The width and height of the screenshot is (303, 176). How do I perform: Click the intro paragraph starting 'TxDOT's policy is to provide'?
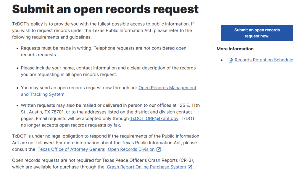point(103,31)
